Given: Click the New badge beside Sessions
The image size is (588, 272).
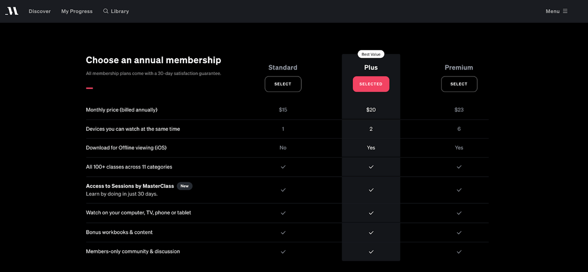Looking at the screenshot, I should [185, 186].
